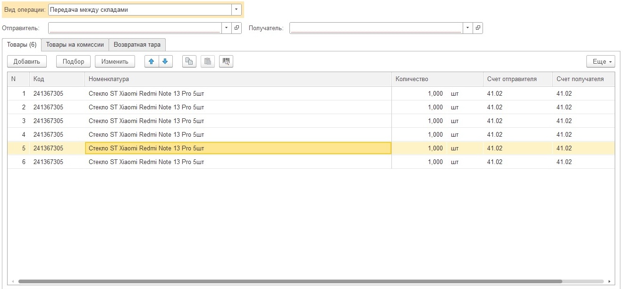This screenshot has width=627, height=289.
Task: Open the Отправитель record form icon
Action: pyautogui.click(x=237, y=28)
